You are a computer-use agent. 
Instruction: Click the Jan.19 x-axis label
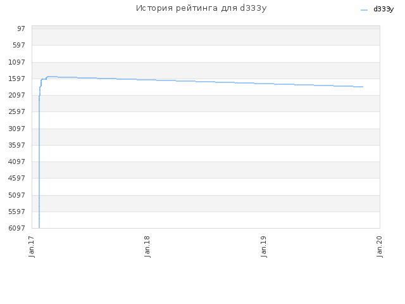(x=263, y=246)
